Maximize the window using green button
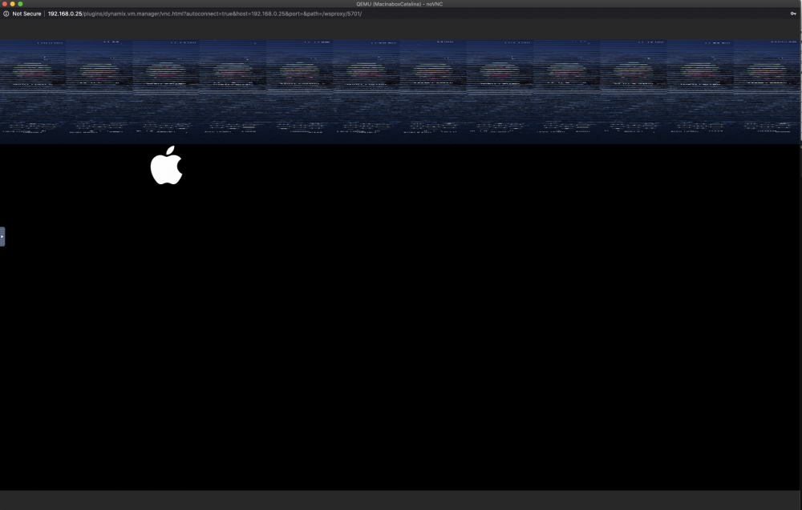The width and height of the screenshot is (802, 510). (21, 4)
